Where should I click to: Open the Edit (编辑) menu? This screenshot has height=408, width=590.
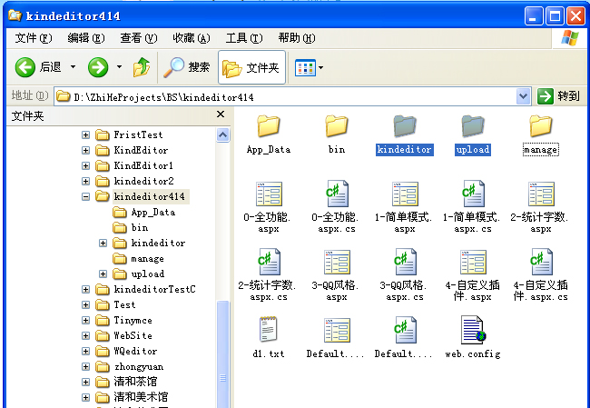click(x=86, y=38)
